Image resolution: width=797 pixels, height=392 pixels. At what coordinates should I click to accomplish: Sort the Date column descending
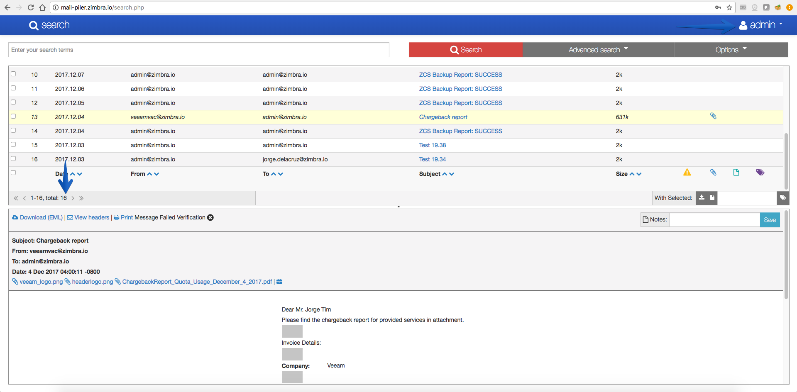tap(80, 174)
